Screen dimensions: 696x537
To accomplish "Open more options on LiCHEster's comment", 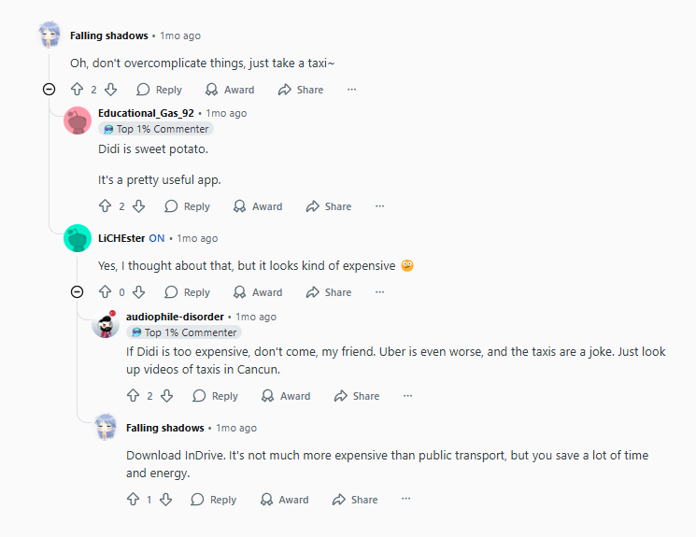I will [x=379, y=292].
